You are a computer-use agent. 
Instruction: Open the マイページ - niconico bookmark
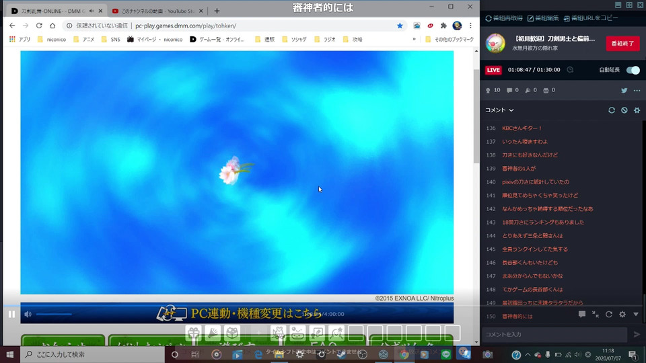(x=155, y=40)
